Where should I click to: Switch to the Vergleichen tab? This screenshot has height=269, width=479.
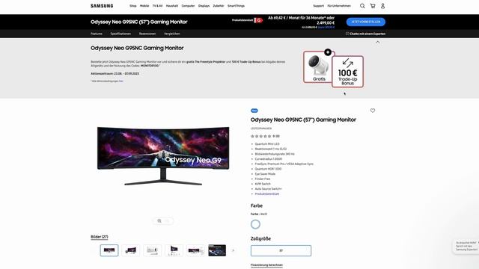[172, 34]
